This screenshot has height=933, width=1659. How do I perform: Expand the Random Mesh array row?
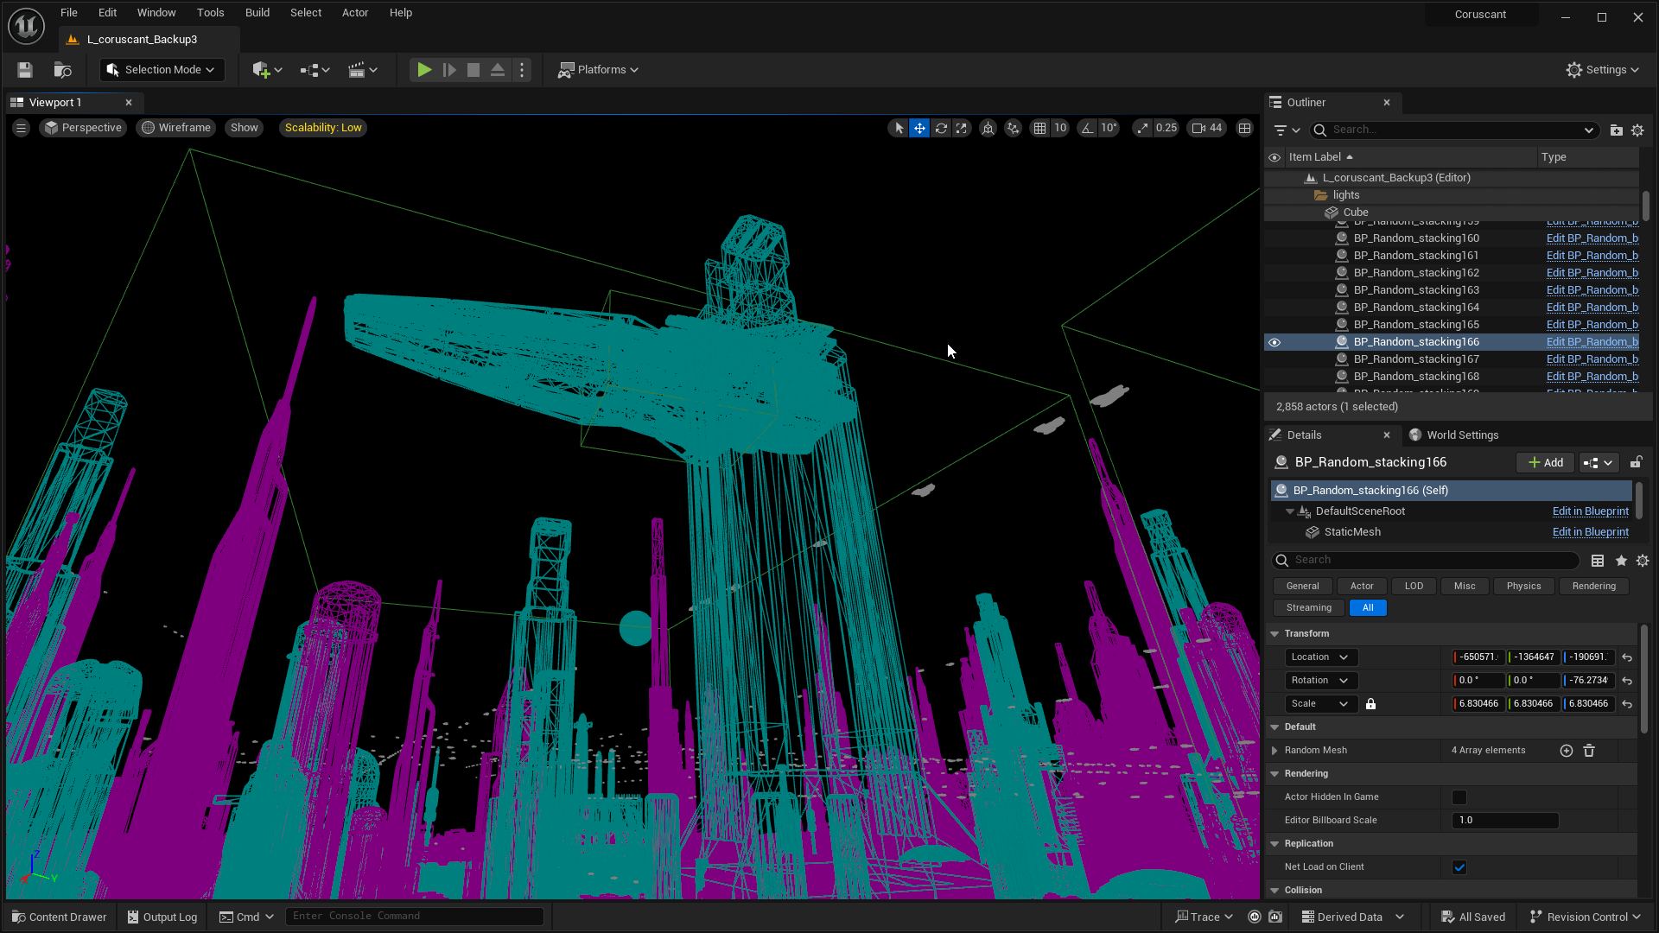pyautogui.click(x=1274, y=751)
